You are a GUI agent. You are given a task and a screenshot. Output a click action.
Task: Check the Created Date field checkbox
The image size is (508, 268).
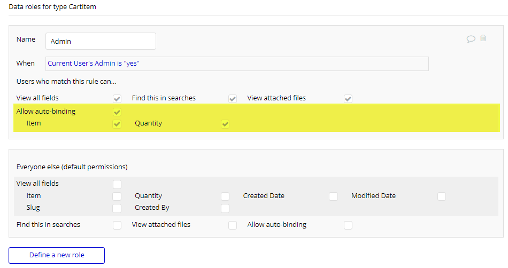(333, 196)
